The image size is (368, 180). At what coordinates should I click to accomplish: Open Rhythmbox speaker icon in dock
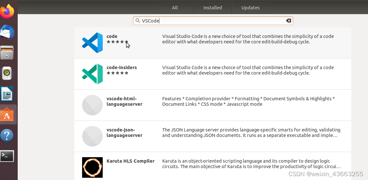7,73
